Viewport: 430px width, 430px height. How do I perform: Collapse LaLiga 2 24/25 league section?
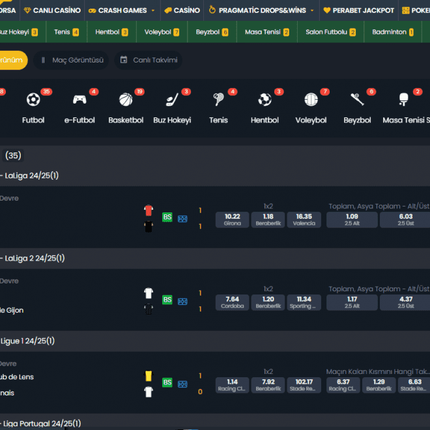pyautogui.click(x=215, y=259)
